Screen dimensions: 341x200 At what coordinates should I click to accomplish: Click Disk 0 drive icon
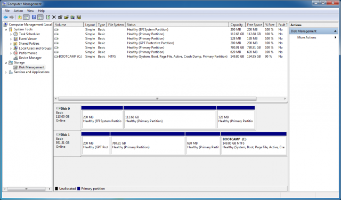pos(58,108)
